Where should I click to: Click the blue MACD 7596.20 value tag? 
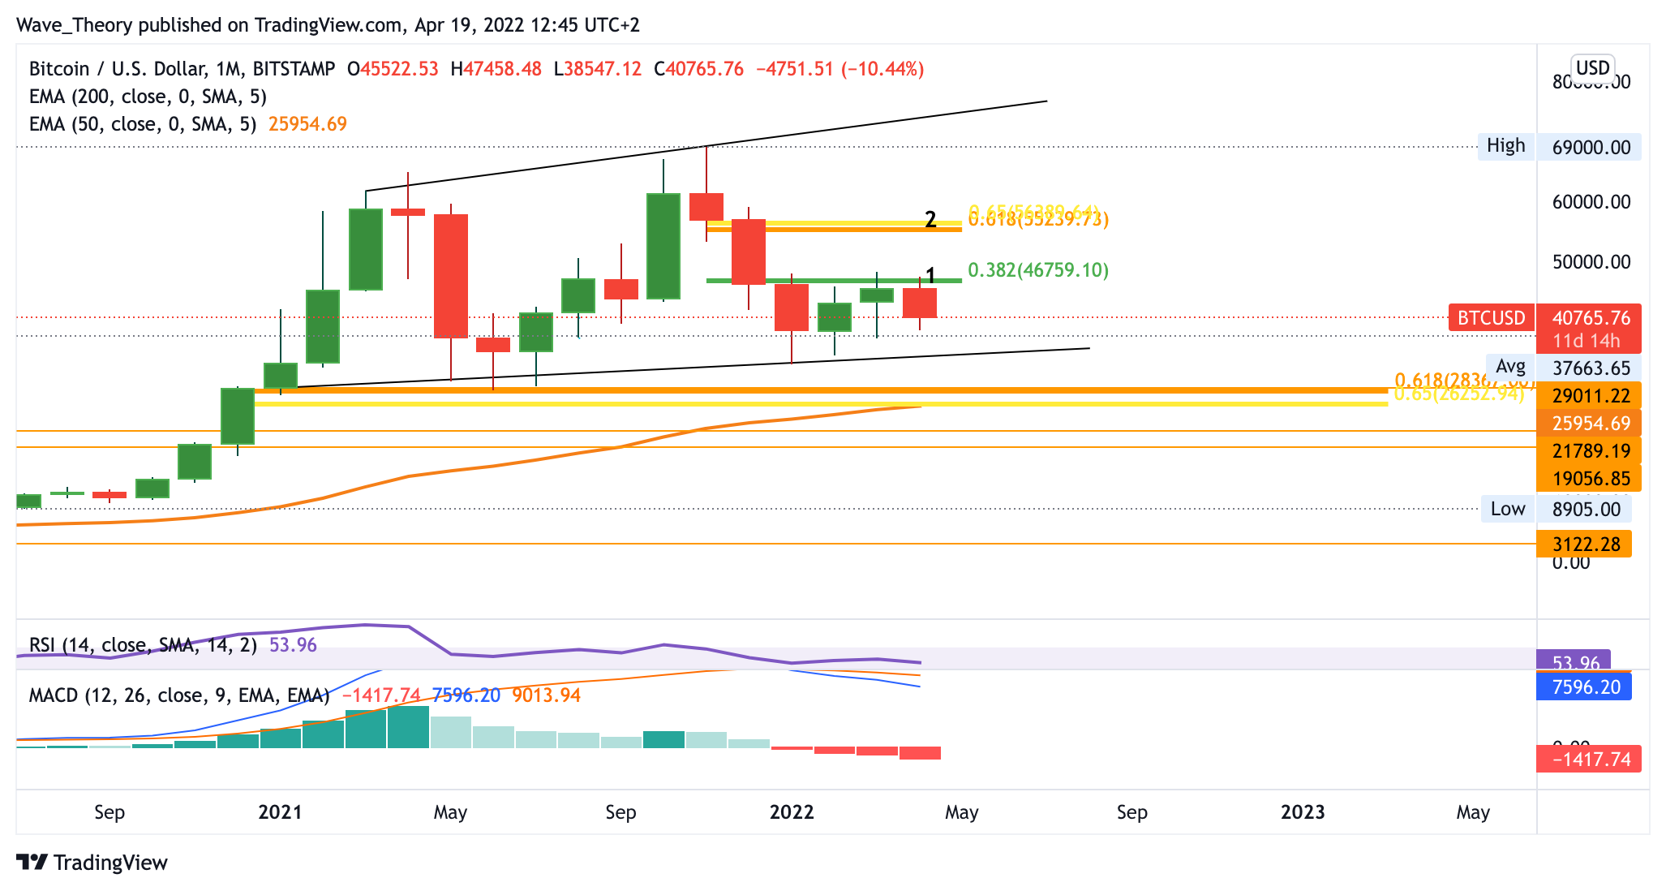(x=1584, y=687)
